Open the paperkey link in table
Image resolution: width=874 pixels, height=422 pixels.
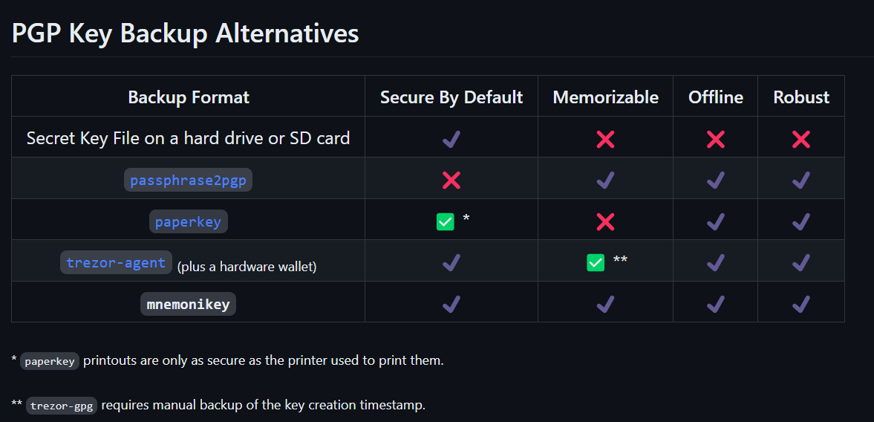pos(188,221)
